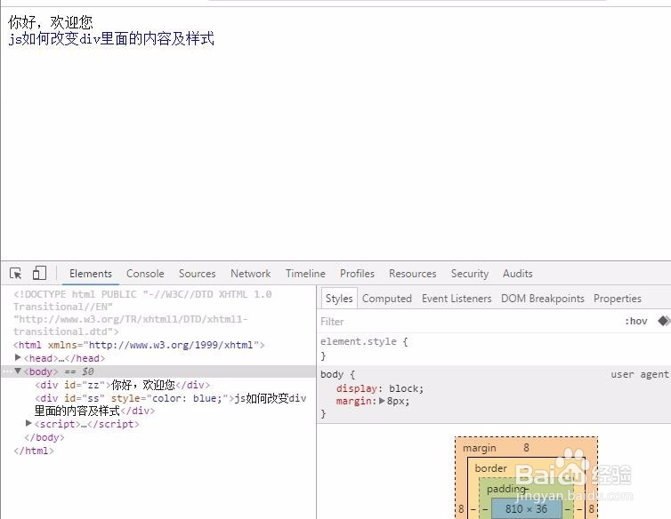Switch to the Security tab
The height and width of the screenshot is (519, 671).
click(x=470, y=274)
